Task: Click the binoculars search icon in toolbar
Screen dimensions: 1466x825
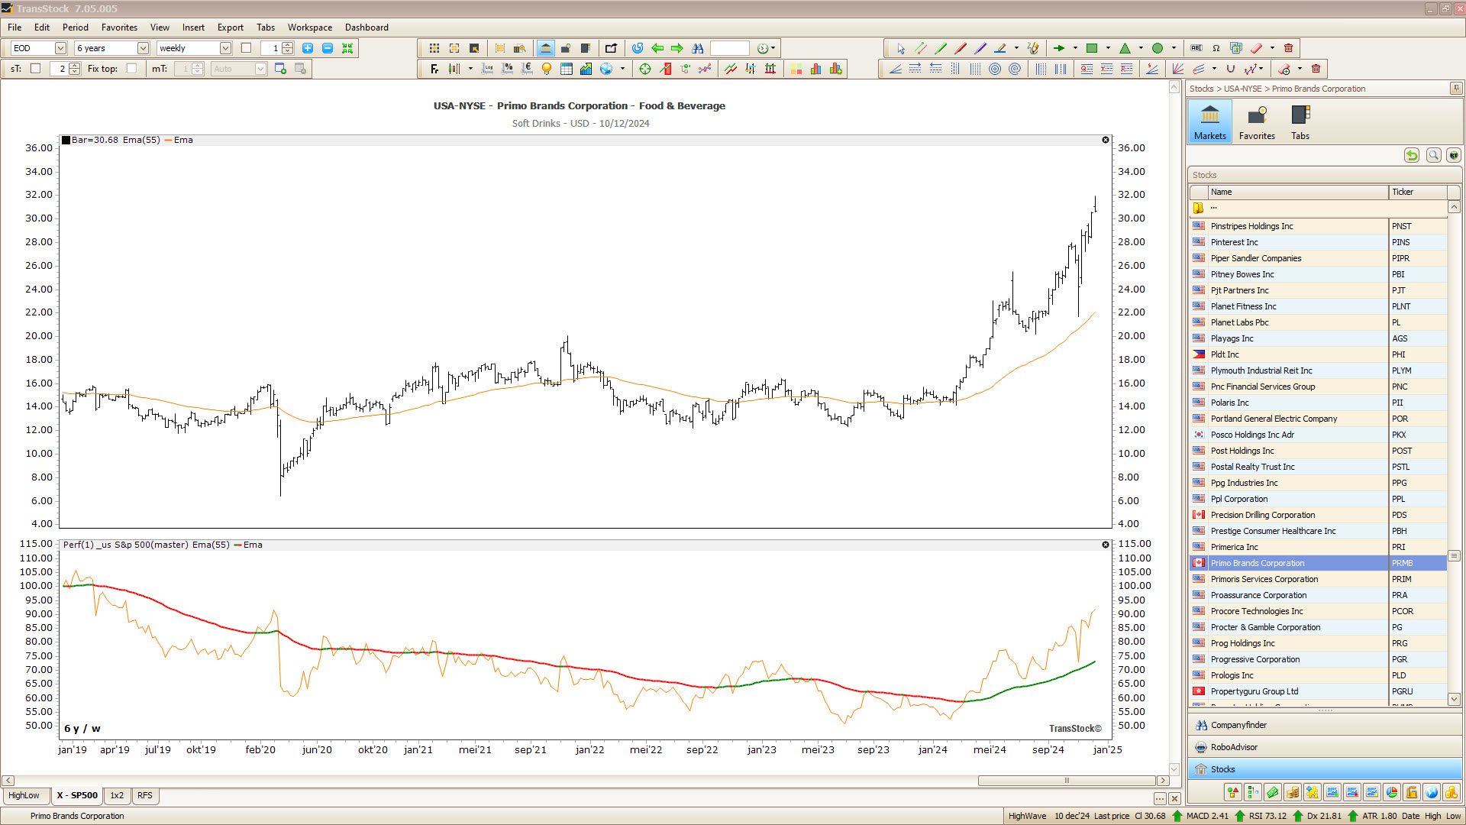Action: point(697,48)
